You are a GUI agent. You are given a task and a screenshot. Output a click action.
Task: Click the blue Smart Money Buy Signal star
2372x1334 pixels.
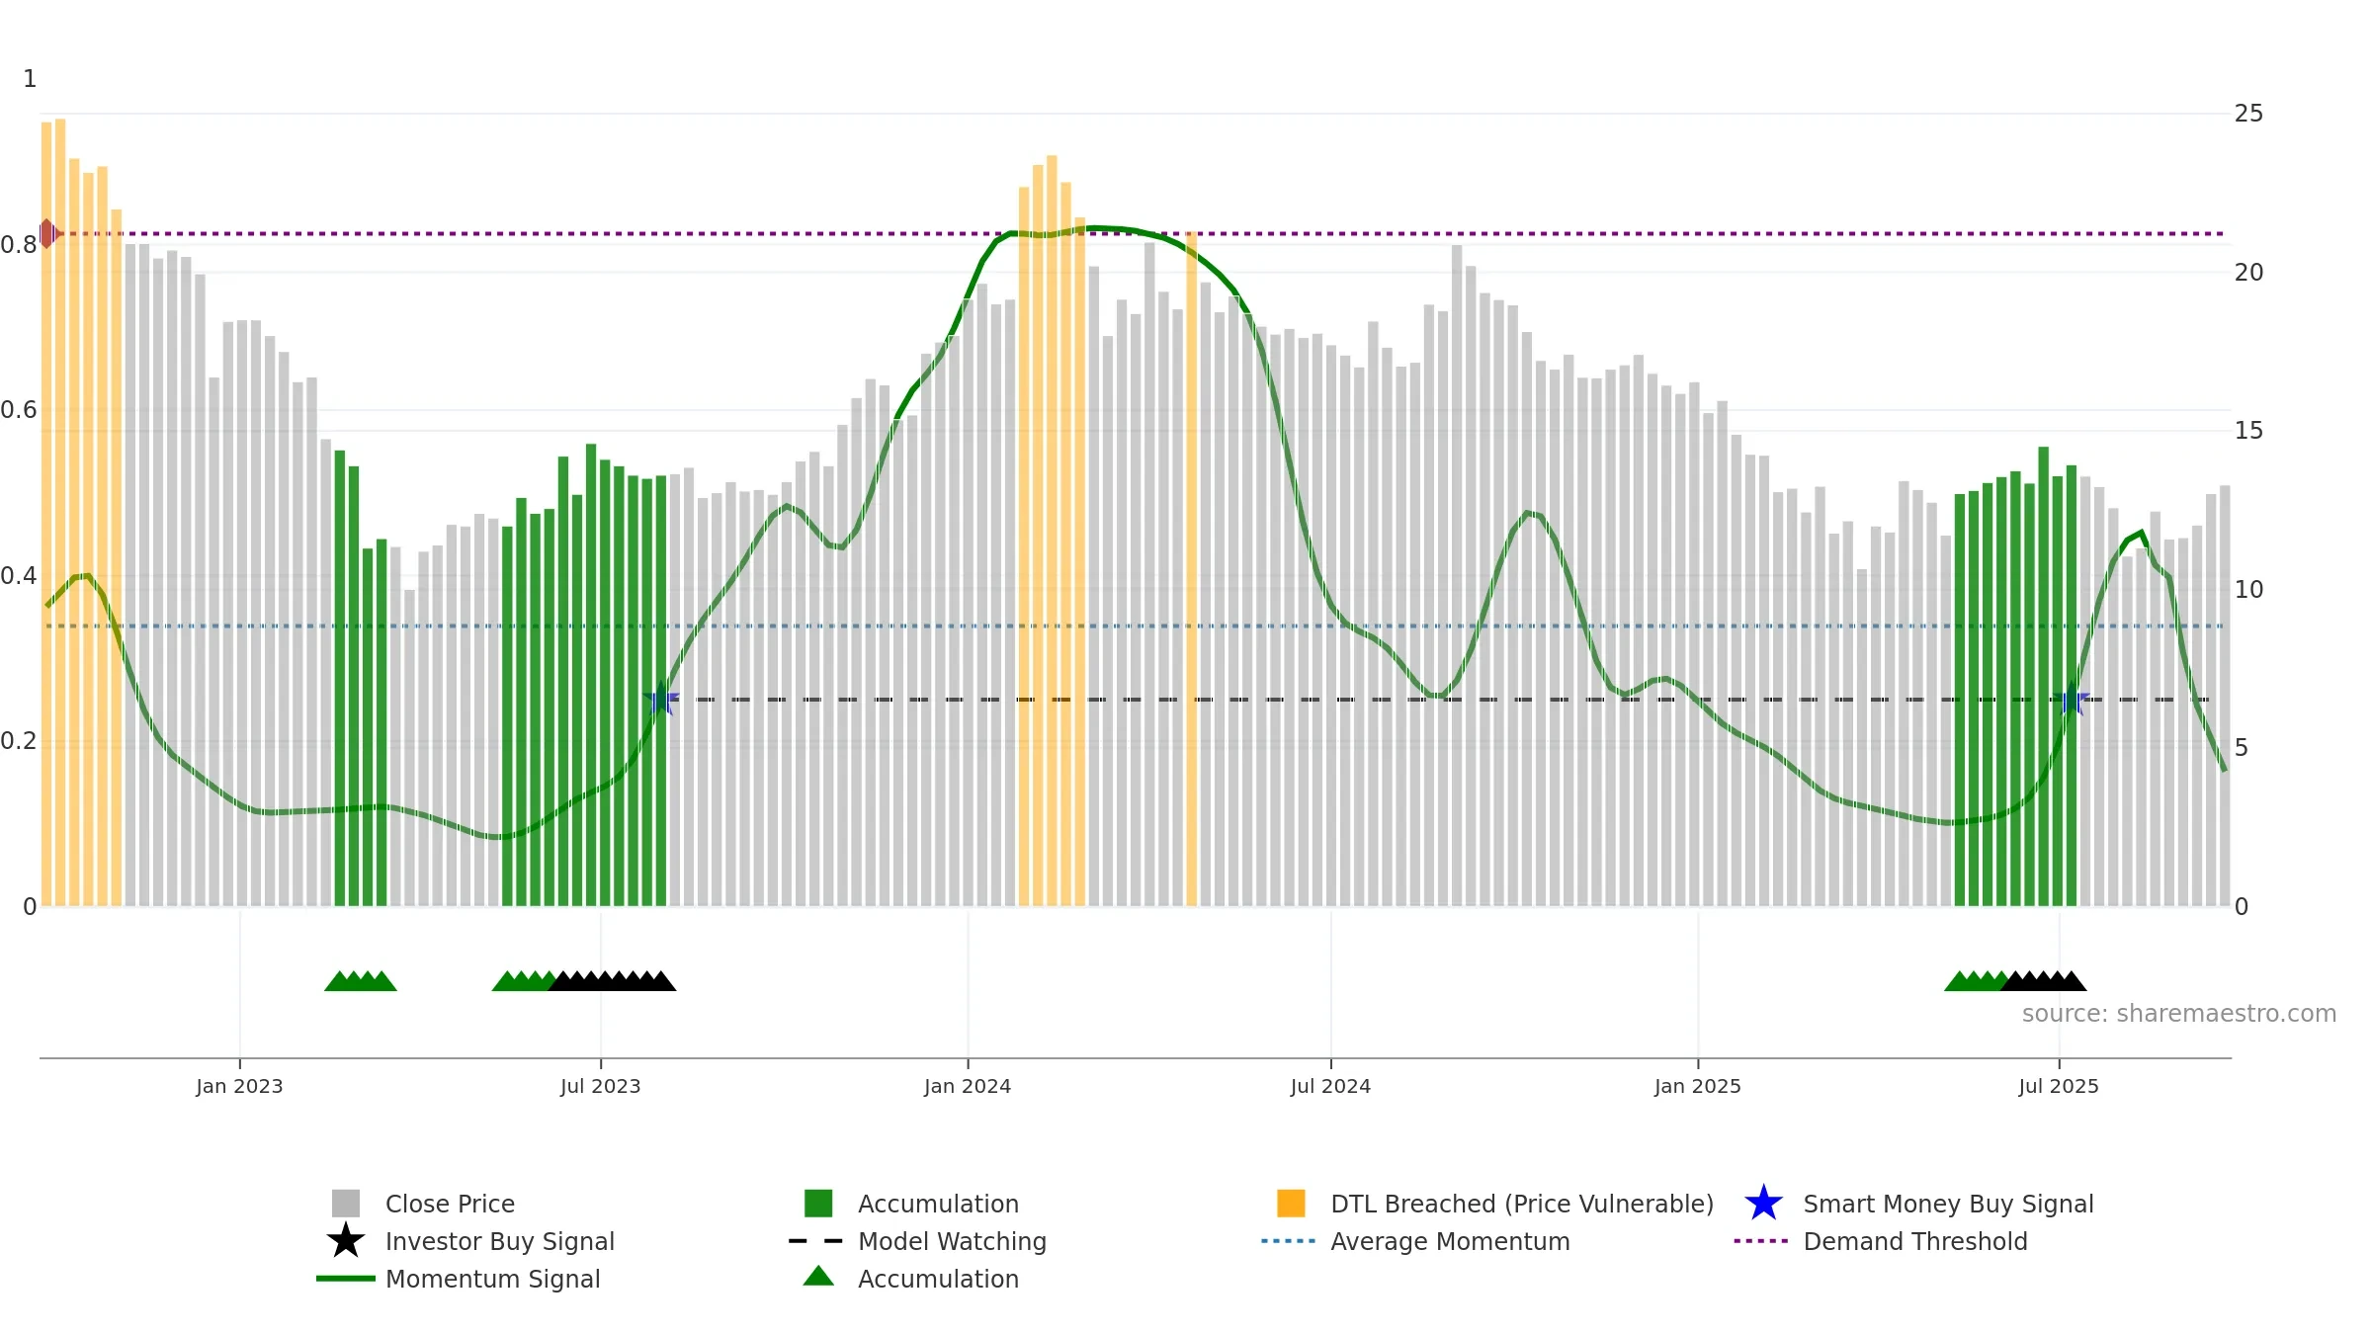pos(1763,1204)
